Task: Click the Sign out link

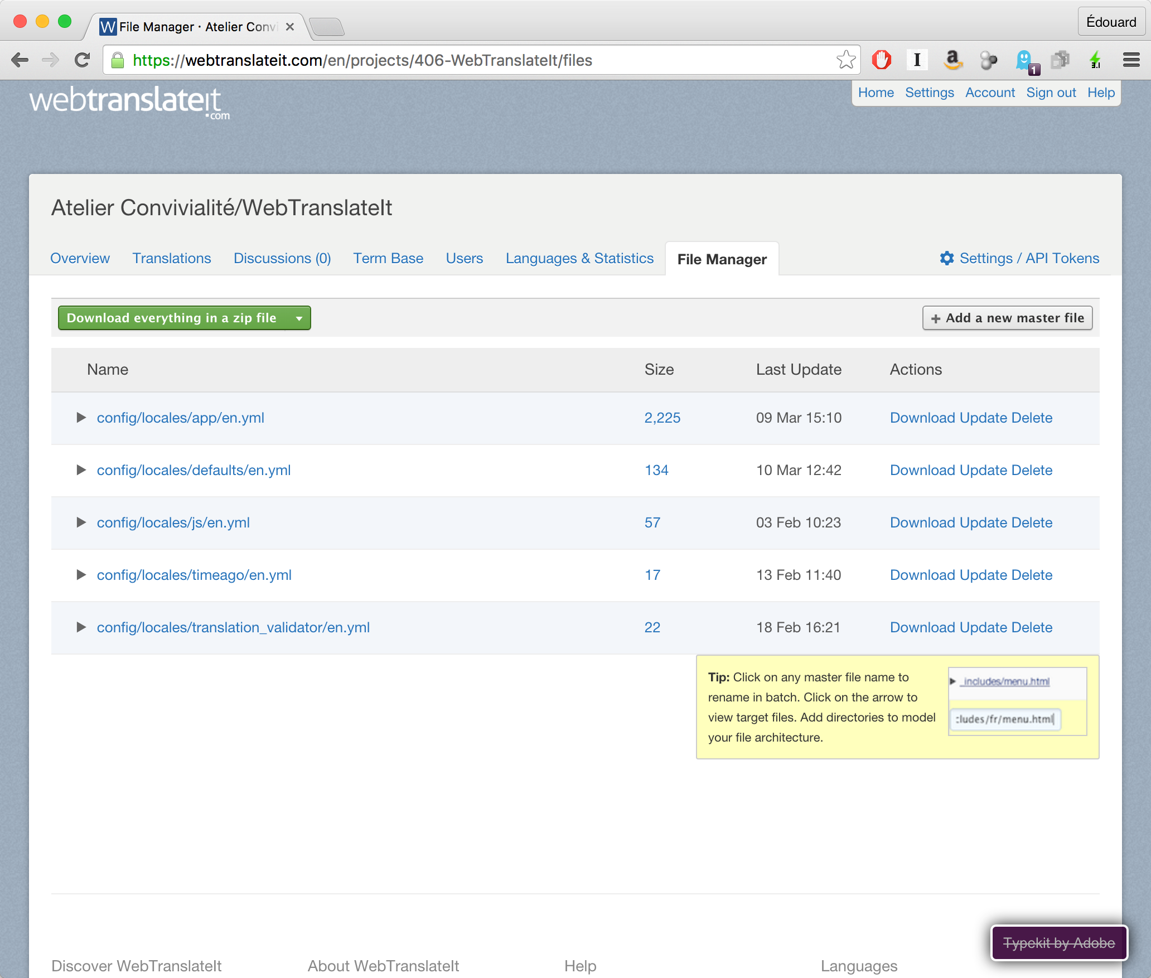Action: tap(1051, 93)
